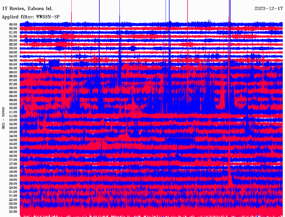This screenshot has width=285, height=217.
Task: Select the 07:30 time label
Action: (13, 84)
